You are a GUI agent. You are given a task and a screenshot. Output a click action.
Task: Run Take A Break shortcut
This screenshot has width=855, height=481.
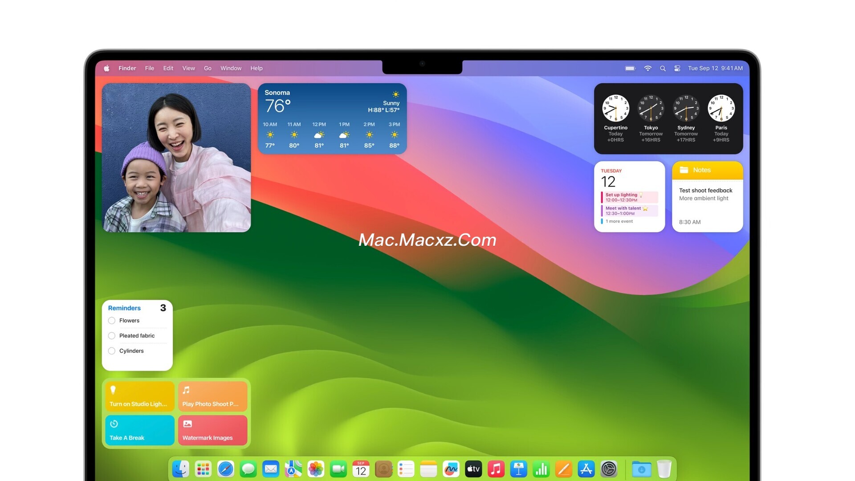(140, 430)
